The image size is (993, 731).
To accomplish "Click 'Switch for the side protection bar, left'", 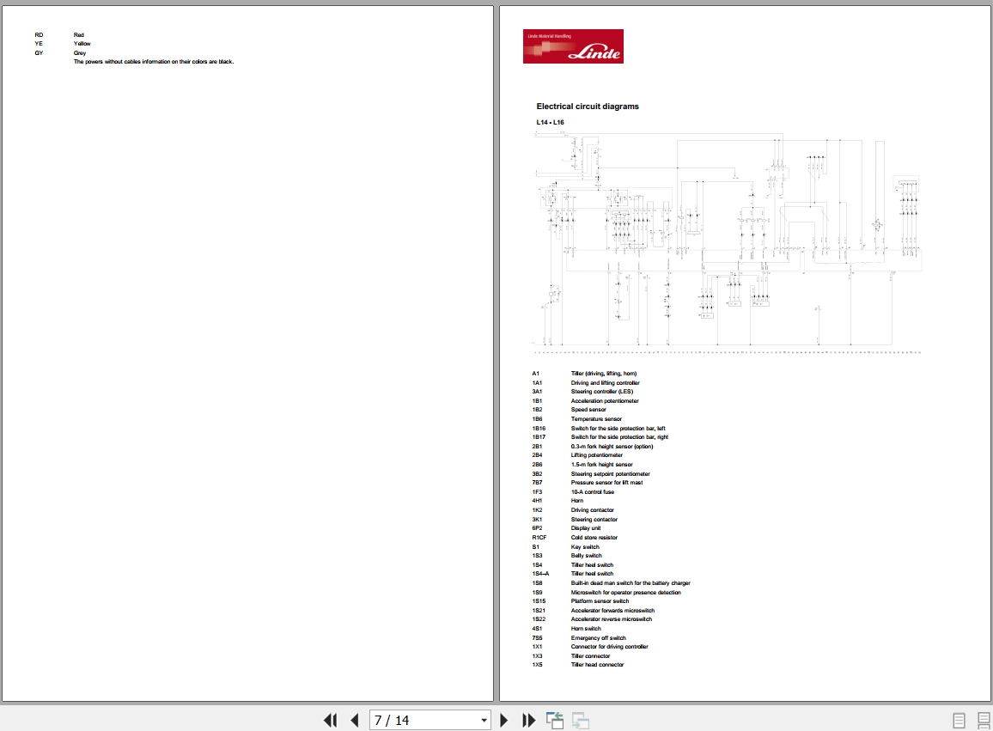I will tap(618, 429).
